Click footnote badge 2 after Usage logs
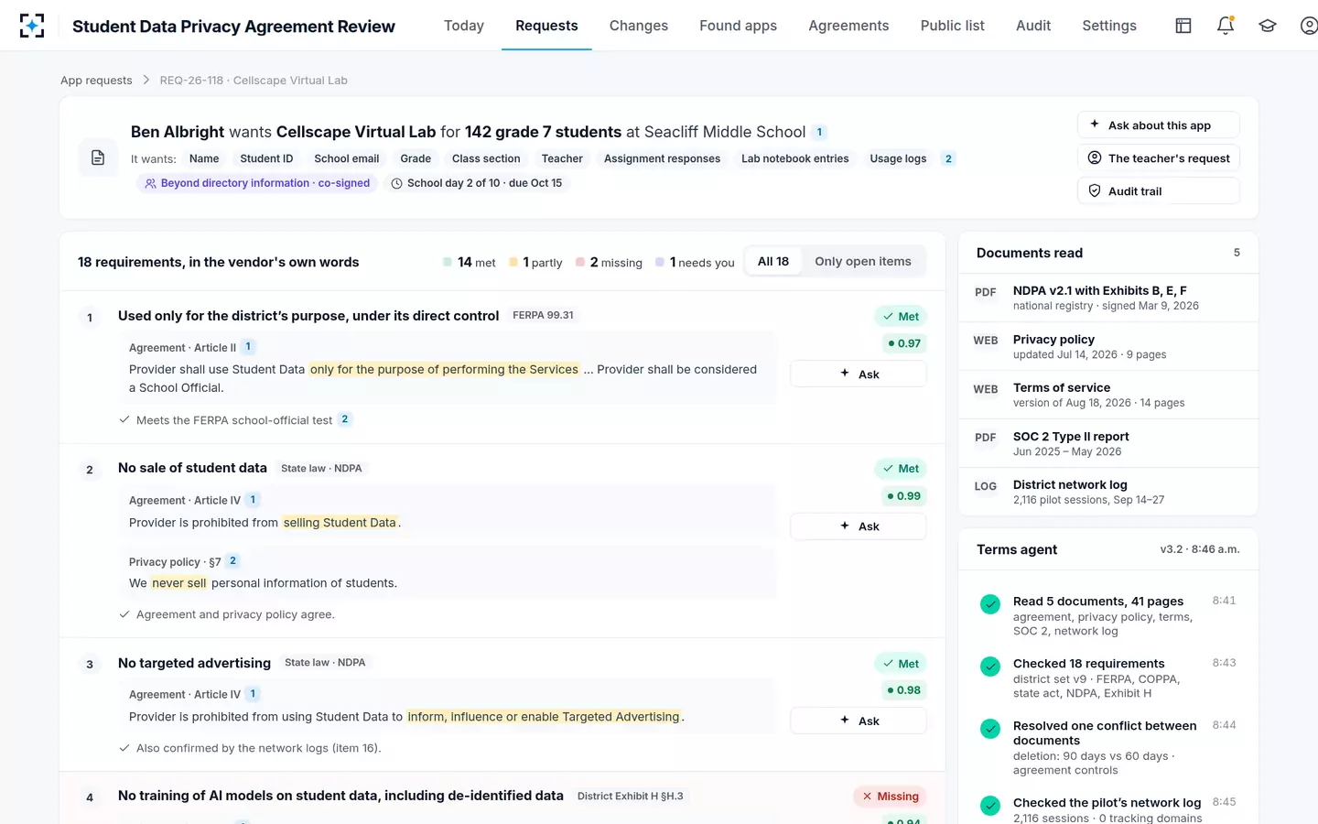 [948, 158]
